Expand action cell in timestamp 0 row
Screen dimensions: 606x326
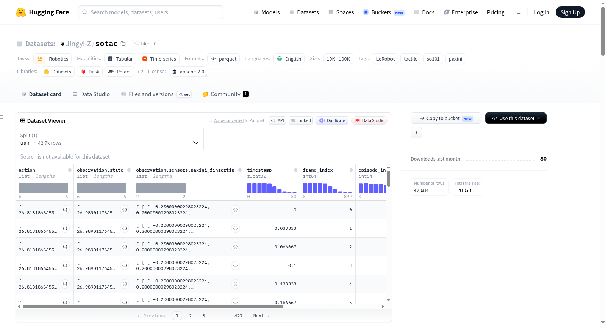coord(65,210)
